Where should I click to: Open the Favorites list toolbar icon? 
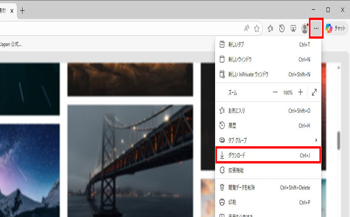(271, 29)
